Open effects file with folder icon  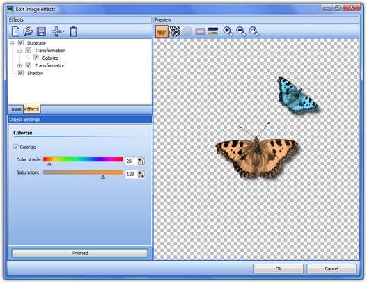pos(29,31)
